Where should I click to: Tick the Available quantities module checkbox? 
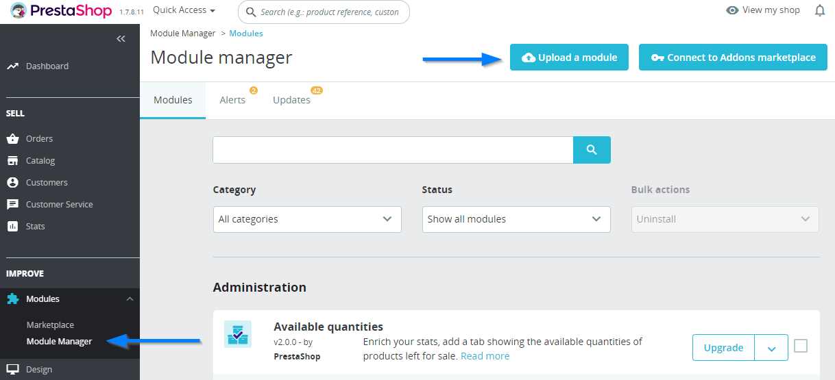click(x=801, y=346)
